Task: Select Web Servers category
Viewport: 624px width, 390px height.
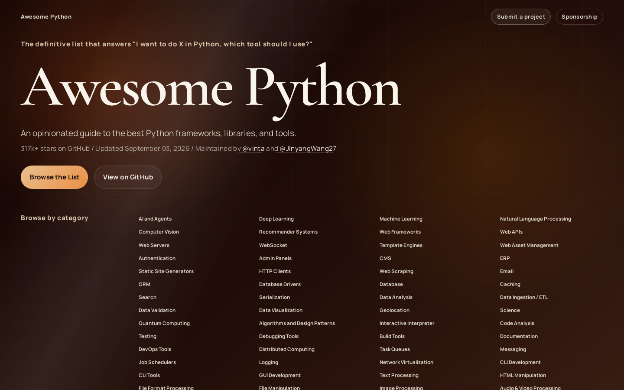Action: pos(154,245)
